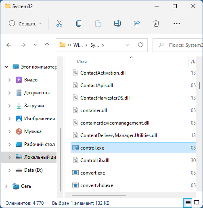Image resolution: width=203 pixels, height=208 pixels.
Task: Open the three-dots more options menu
Action: tap(177, 24)
